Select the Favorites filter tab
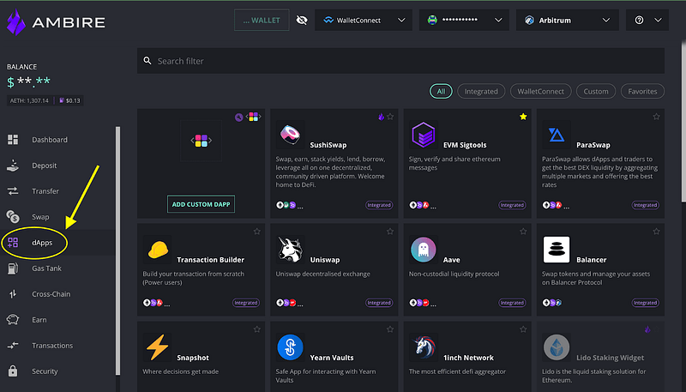Screen dimensions: 686x392 click(x=642, y=92)
